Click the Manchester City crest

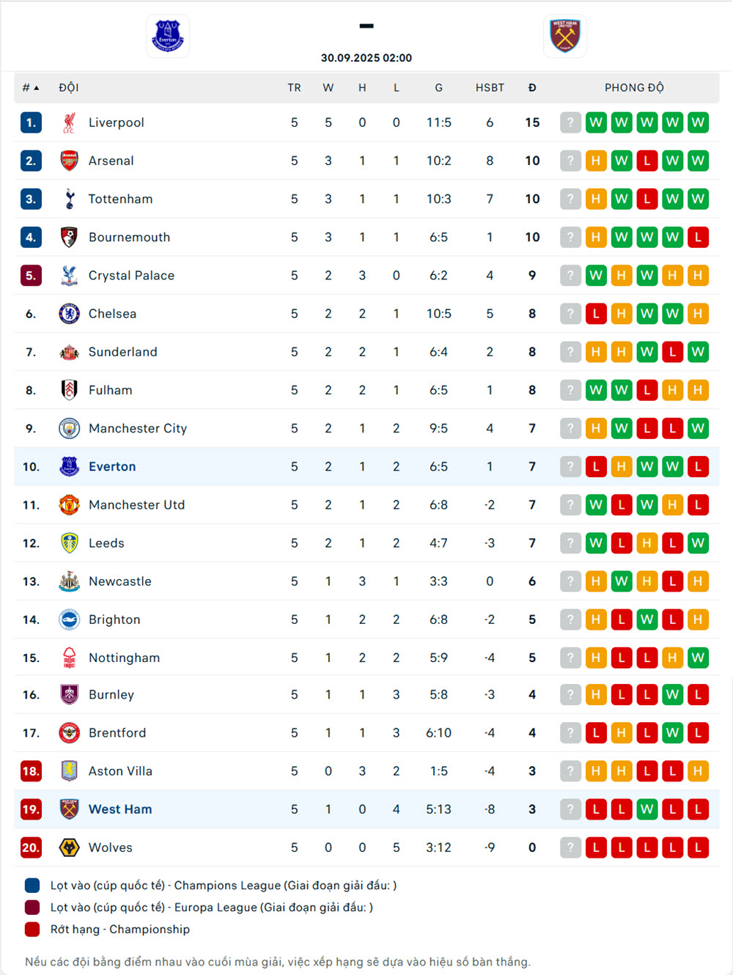pyautogui.click(x=69, y=428)
